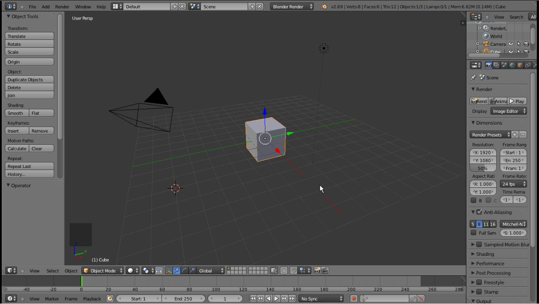The height and width of the screenshot is (304, 539).
Task: Click the Insert keyframe button
Action: [x=17, y=131]
